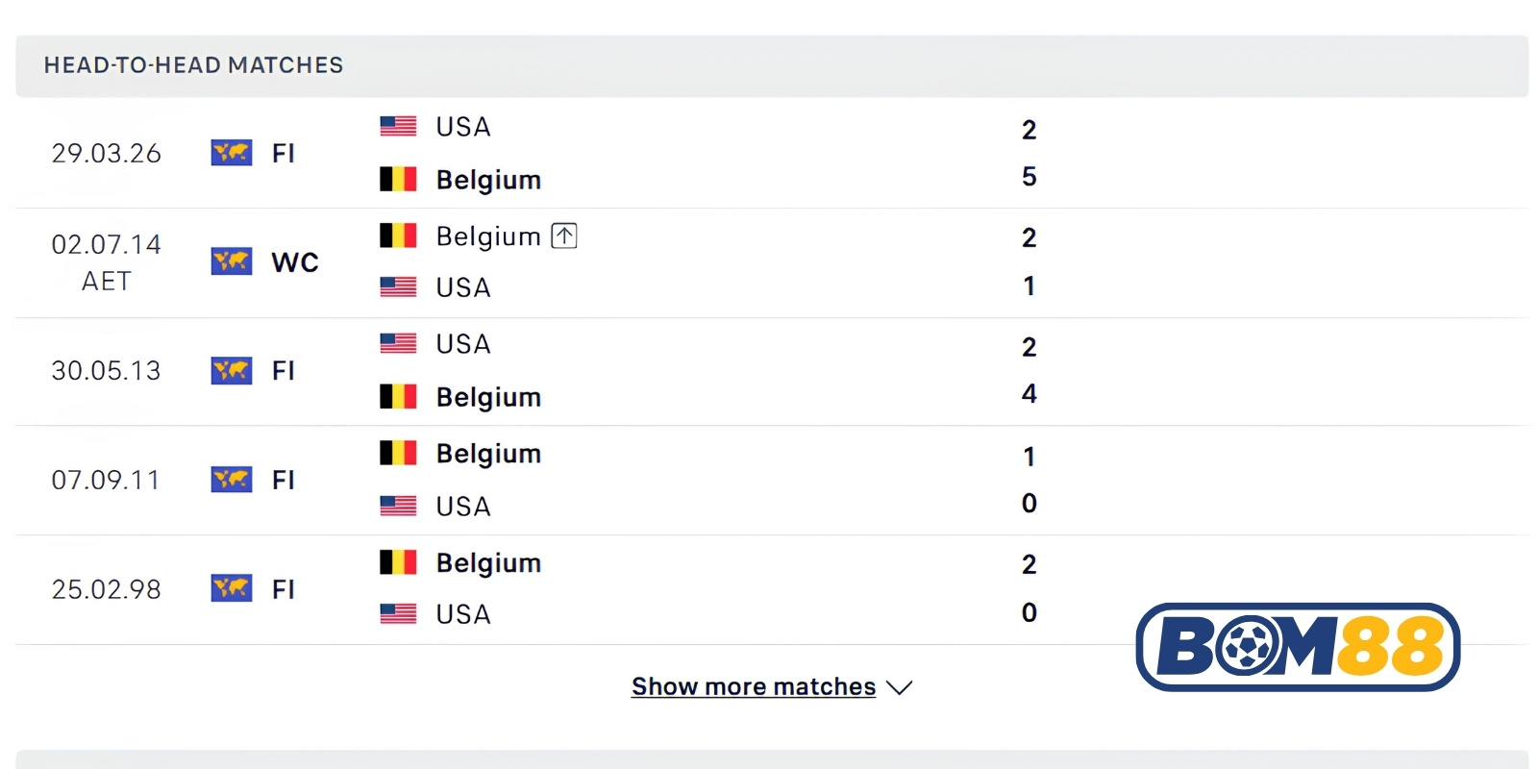The image size is (1538, 769).
Task: Expand the list via the Show more matches chevron
Action: (900, 687)
